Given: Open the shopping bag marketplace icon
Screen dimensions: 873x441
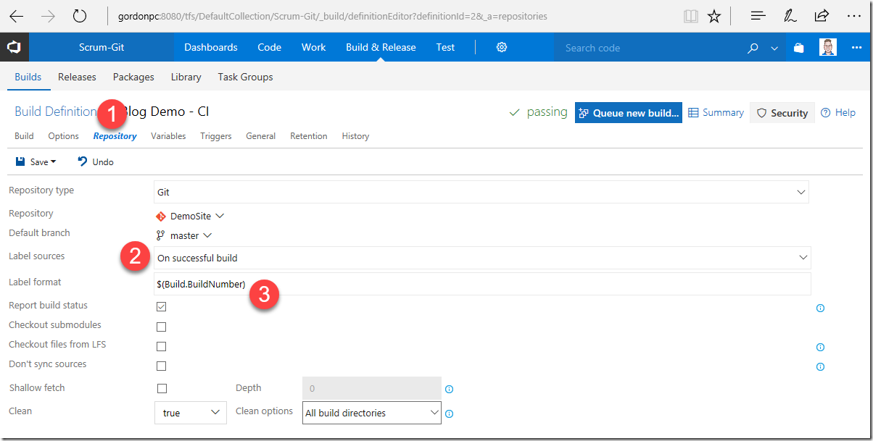Looking at the screenshot, I should pos(798,48).
